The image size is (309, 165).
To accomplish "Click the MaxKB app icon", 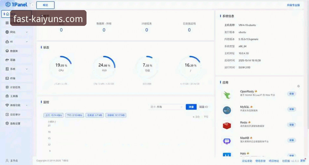I will point(227,141).
